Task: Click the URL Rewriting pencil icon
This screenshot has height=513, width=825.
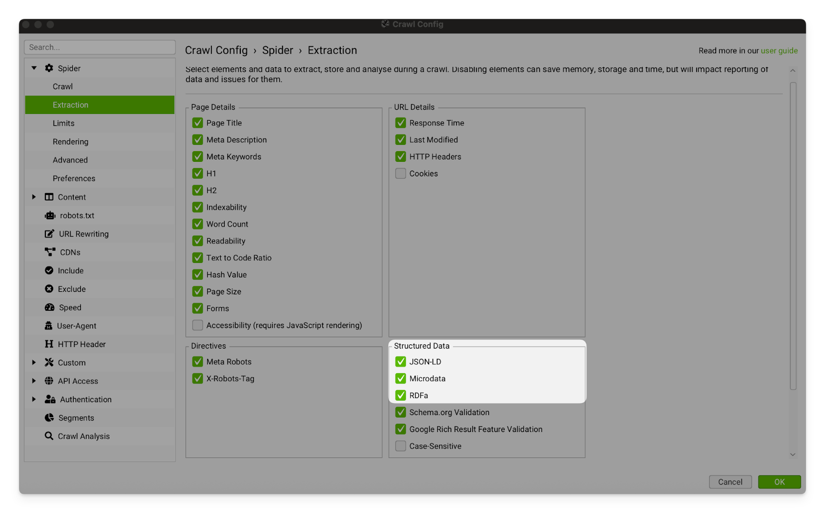Action: point(49,234)
